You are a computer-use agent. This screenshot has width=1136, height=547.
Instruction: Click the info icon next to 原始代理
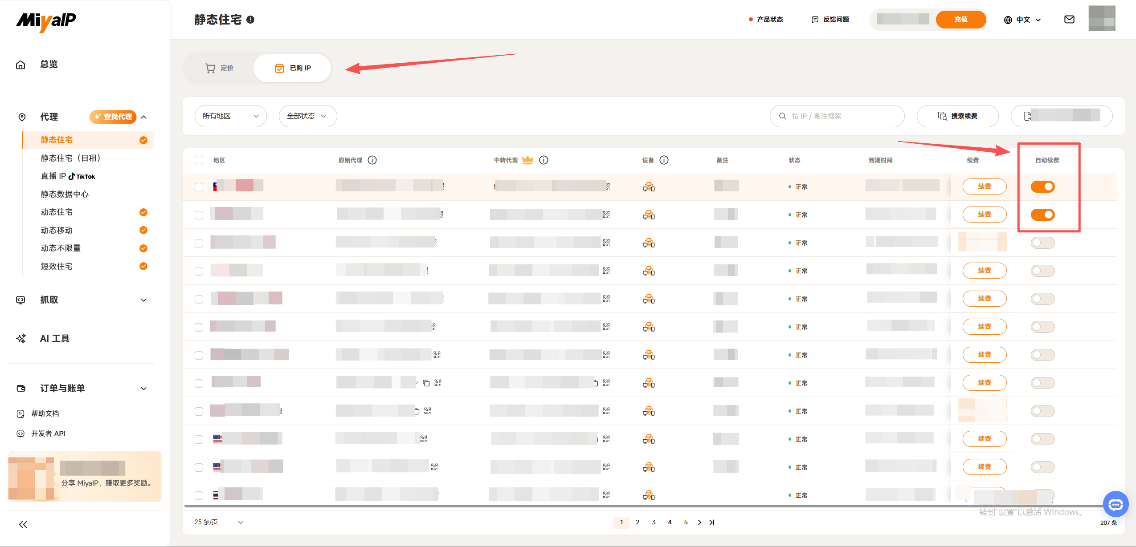click(372, 160)
